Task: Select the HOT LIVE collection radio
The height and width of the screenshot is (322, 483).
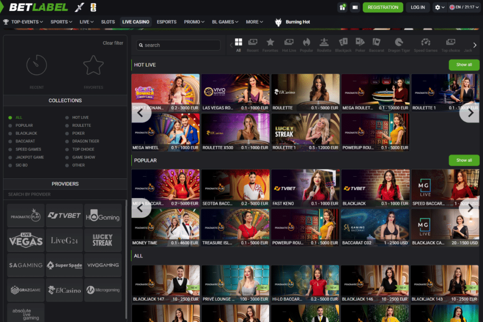Action: 67,117
